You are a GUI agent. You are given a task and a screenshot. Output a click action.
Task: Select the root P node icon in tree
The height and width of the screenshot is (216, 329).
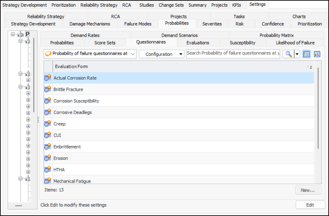pos(27,34)
